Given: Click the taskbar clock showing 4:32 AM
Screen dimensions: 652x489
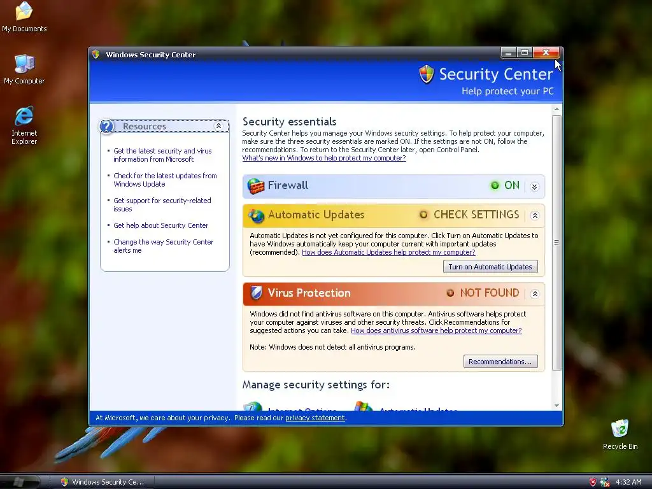Looking at the screenshot, I should pyautogui.click(x=628, y=482).
